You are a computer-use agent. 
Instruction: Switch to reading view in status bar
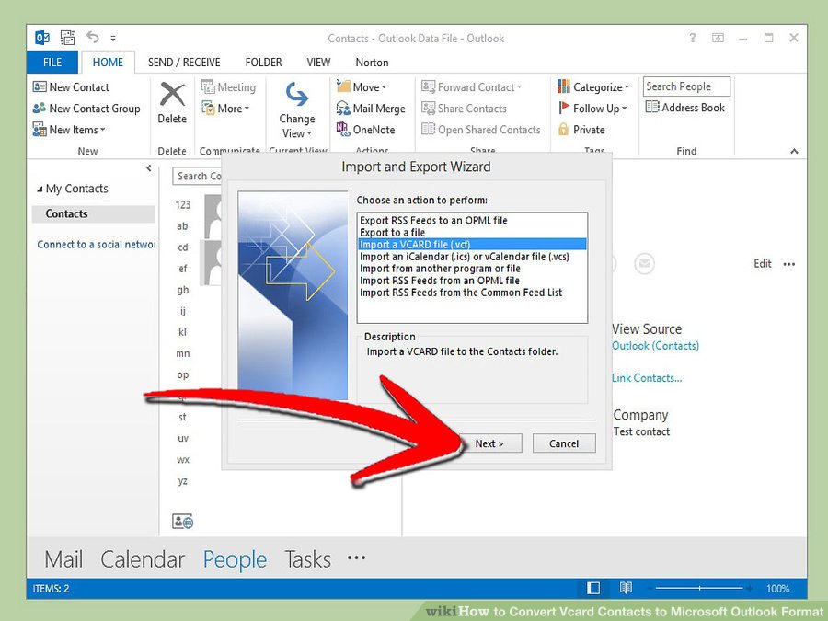tap(626, 588)
